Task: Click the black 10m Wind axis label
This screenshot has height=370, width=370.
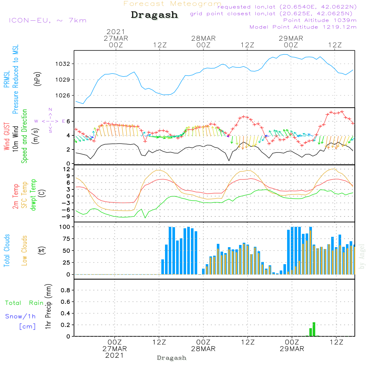Action: [x=15, y=138]
